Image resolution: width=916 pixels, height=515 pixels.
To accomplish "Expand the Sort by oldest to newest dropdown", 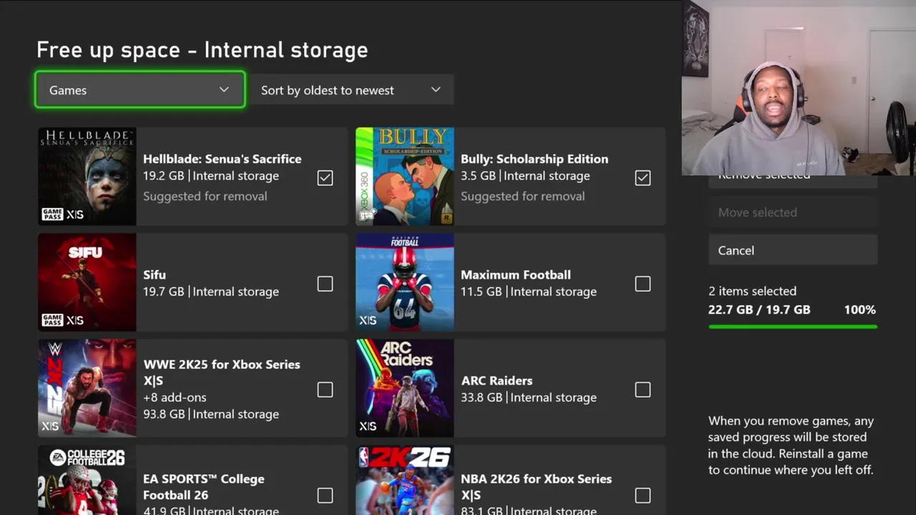I will coord(351,90).
